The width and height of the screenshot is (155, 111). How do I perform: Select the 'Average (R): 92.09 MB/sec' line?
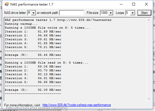click(x=33, y=90)
